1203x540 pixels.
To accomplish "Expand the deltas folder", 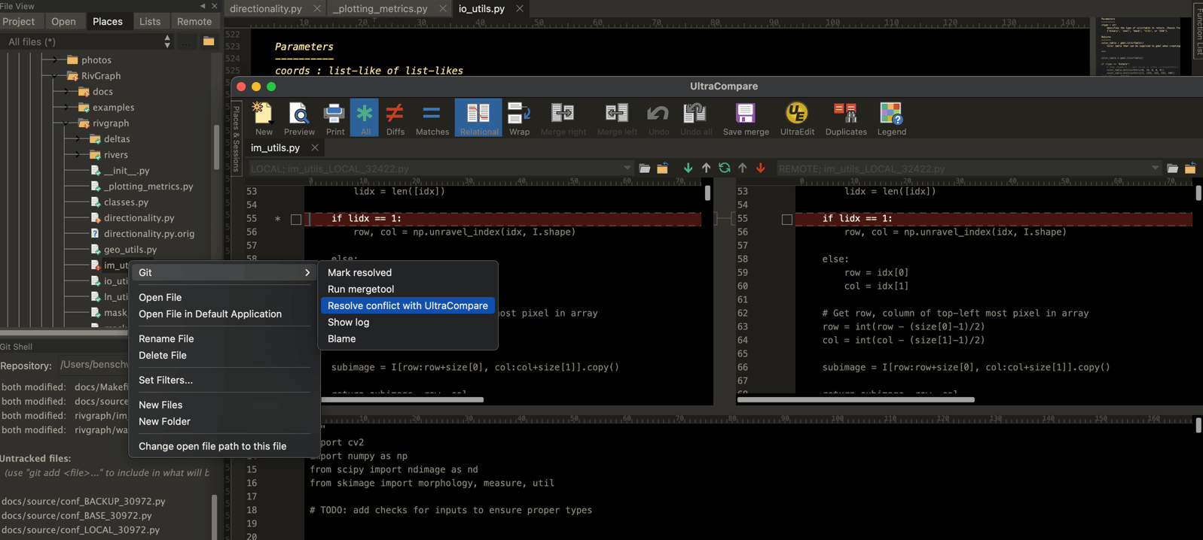I will coord(77,138).
